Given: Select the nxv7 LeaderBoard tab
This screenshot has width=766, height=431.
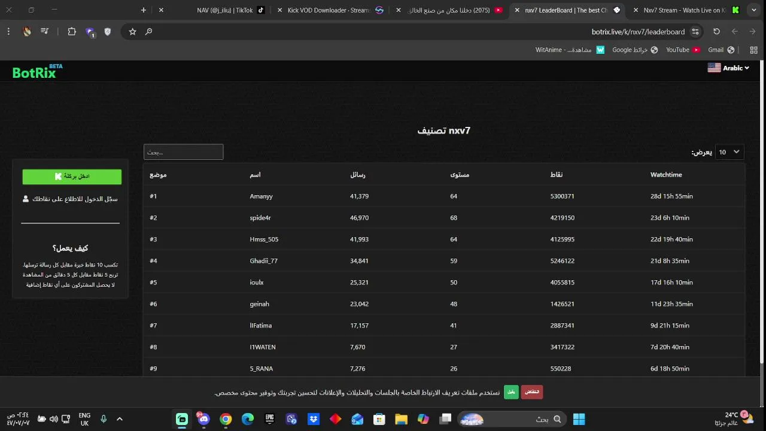Looking at the screenshot, I should pos(567,10).
